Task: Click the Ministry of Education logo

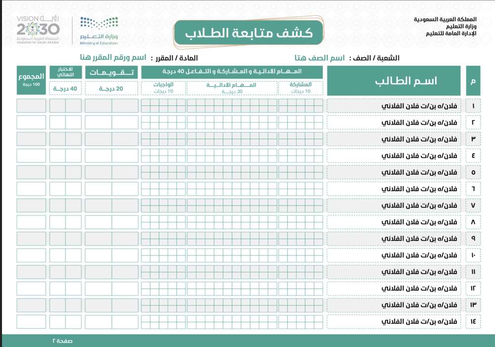Action: click(x=99, y=31)
